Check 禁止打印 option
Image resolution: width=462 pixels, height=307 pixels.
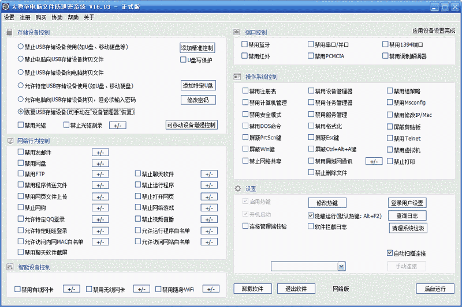pos(390,161)
